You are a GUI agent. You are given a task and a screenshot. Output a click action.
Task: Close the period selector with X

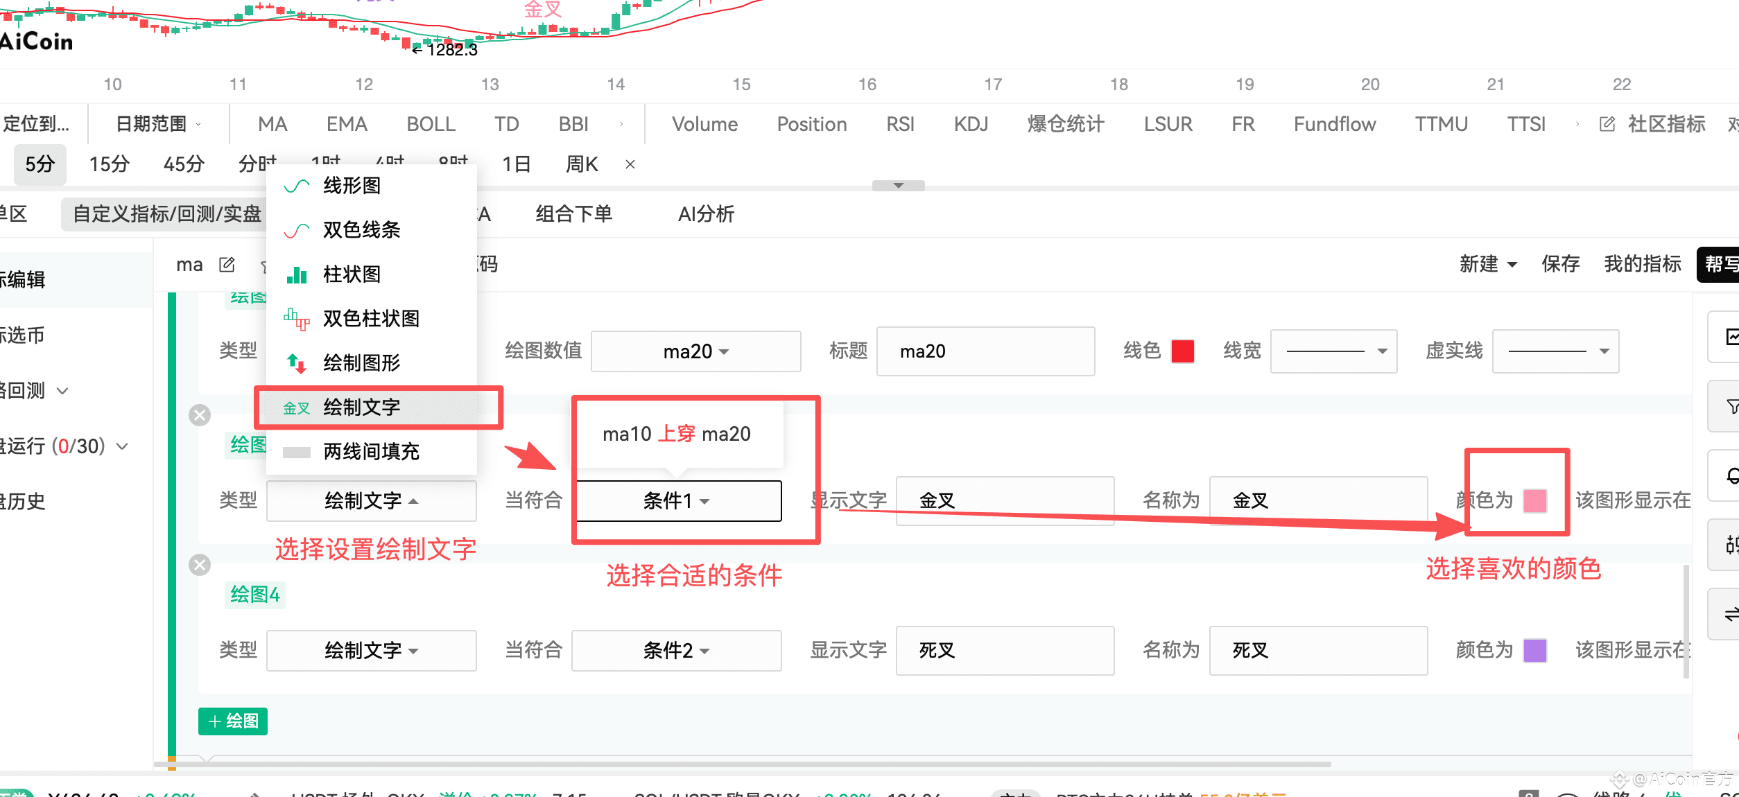[630, 164]
